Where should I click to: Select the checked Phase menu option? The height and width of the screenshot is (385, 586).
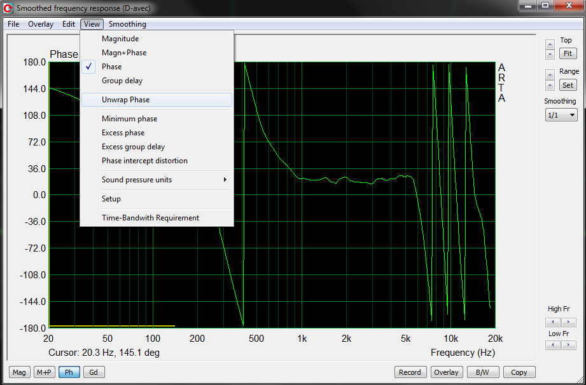(x=157, y=67)
